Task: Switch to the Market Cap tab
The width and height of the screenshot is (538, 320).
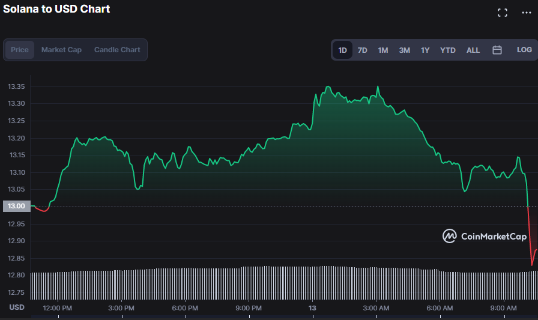Action: pos(61,50)
